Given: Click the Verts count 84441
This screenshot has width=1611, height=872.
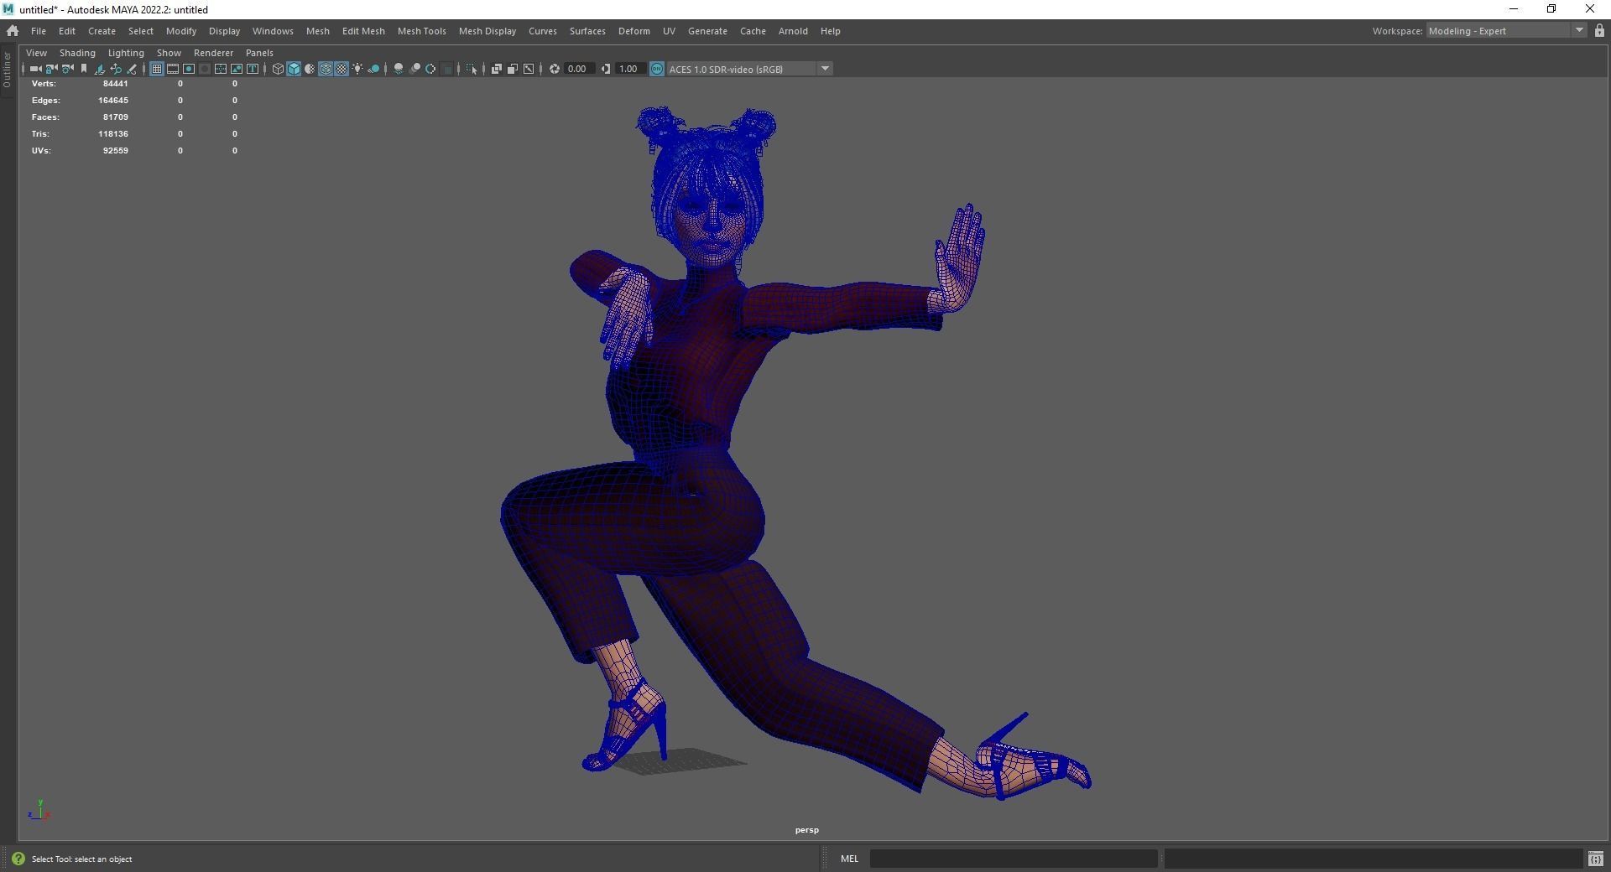Looking at the screenshot, I should [x=115, y=84].
